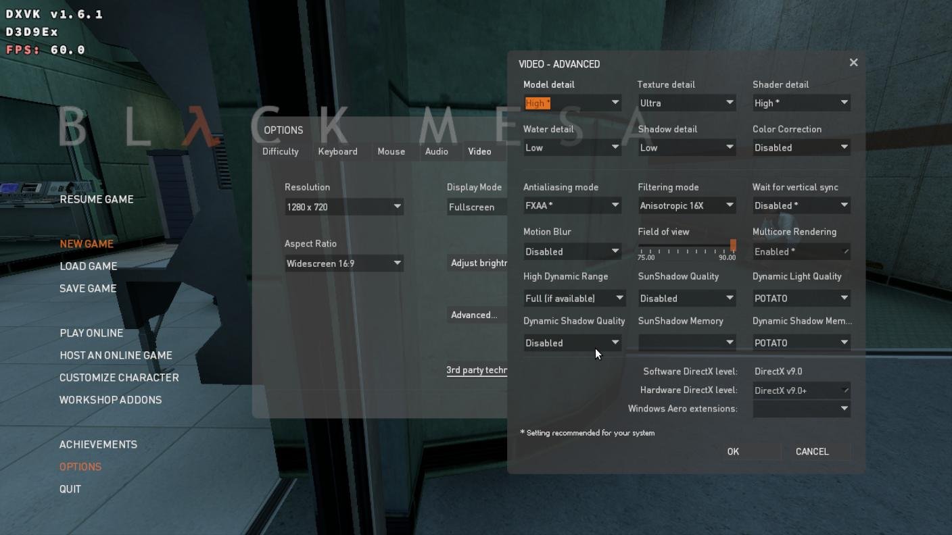Click the Cancel button

811,451
